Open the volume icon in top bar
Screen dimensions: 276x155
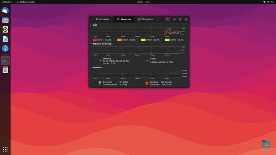tap(268, 2)
